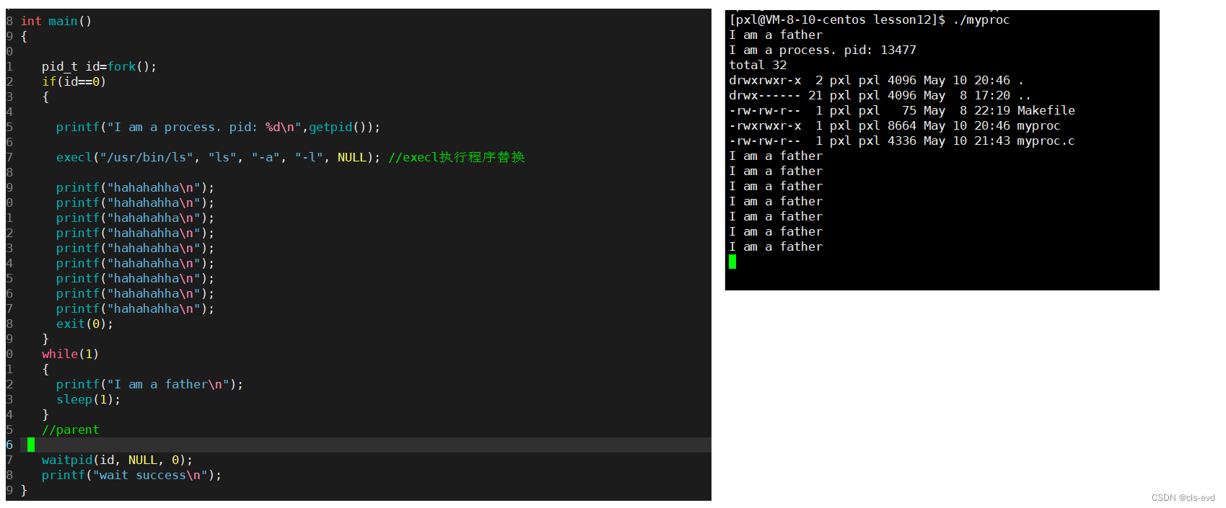This screenshot has width=1226, height=508.
Task: Select the 'if(id==0)' condition line
Action: [x=74, y=82]
